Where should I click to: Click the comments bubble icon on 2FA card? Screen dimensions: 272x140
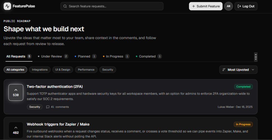pyautogui.click(x=48, y=107)
